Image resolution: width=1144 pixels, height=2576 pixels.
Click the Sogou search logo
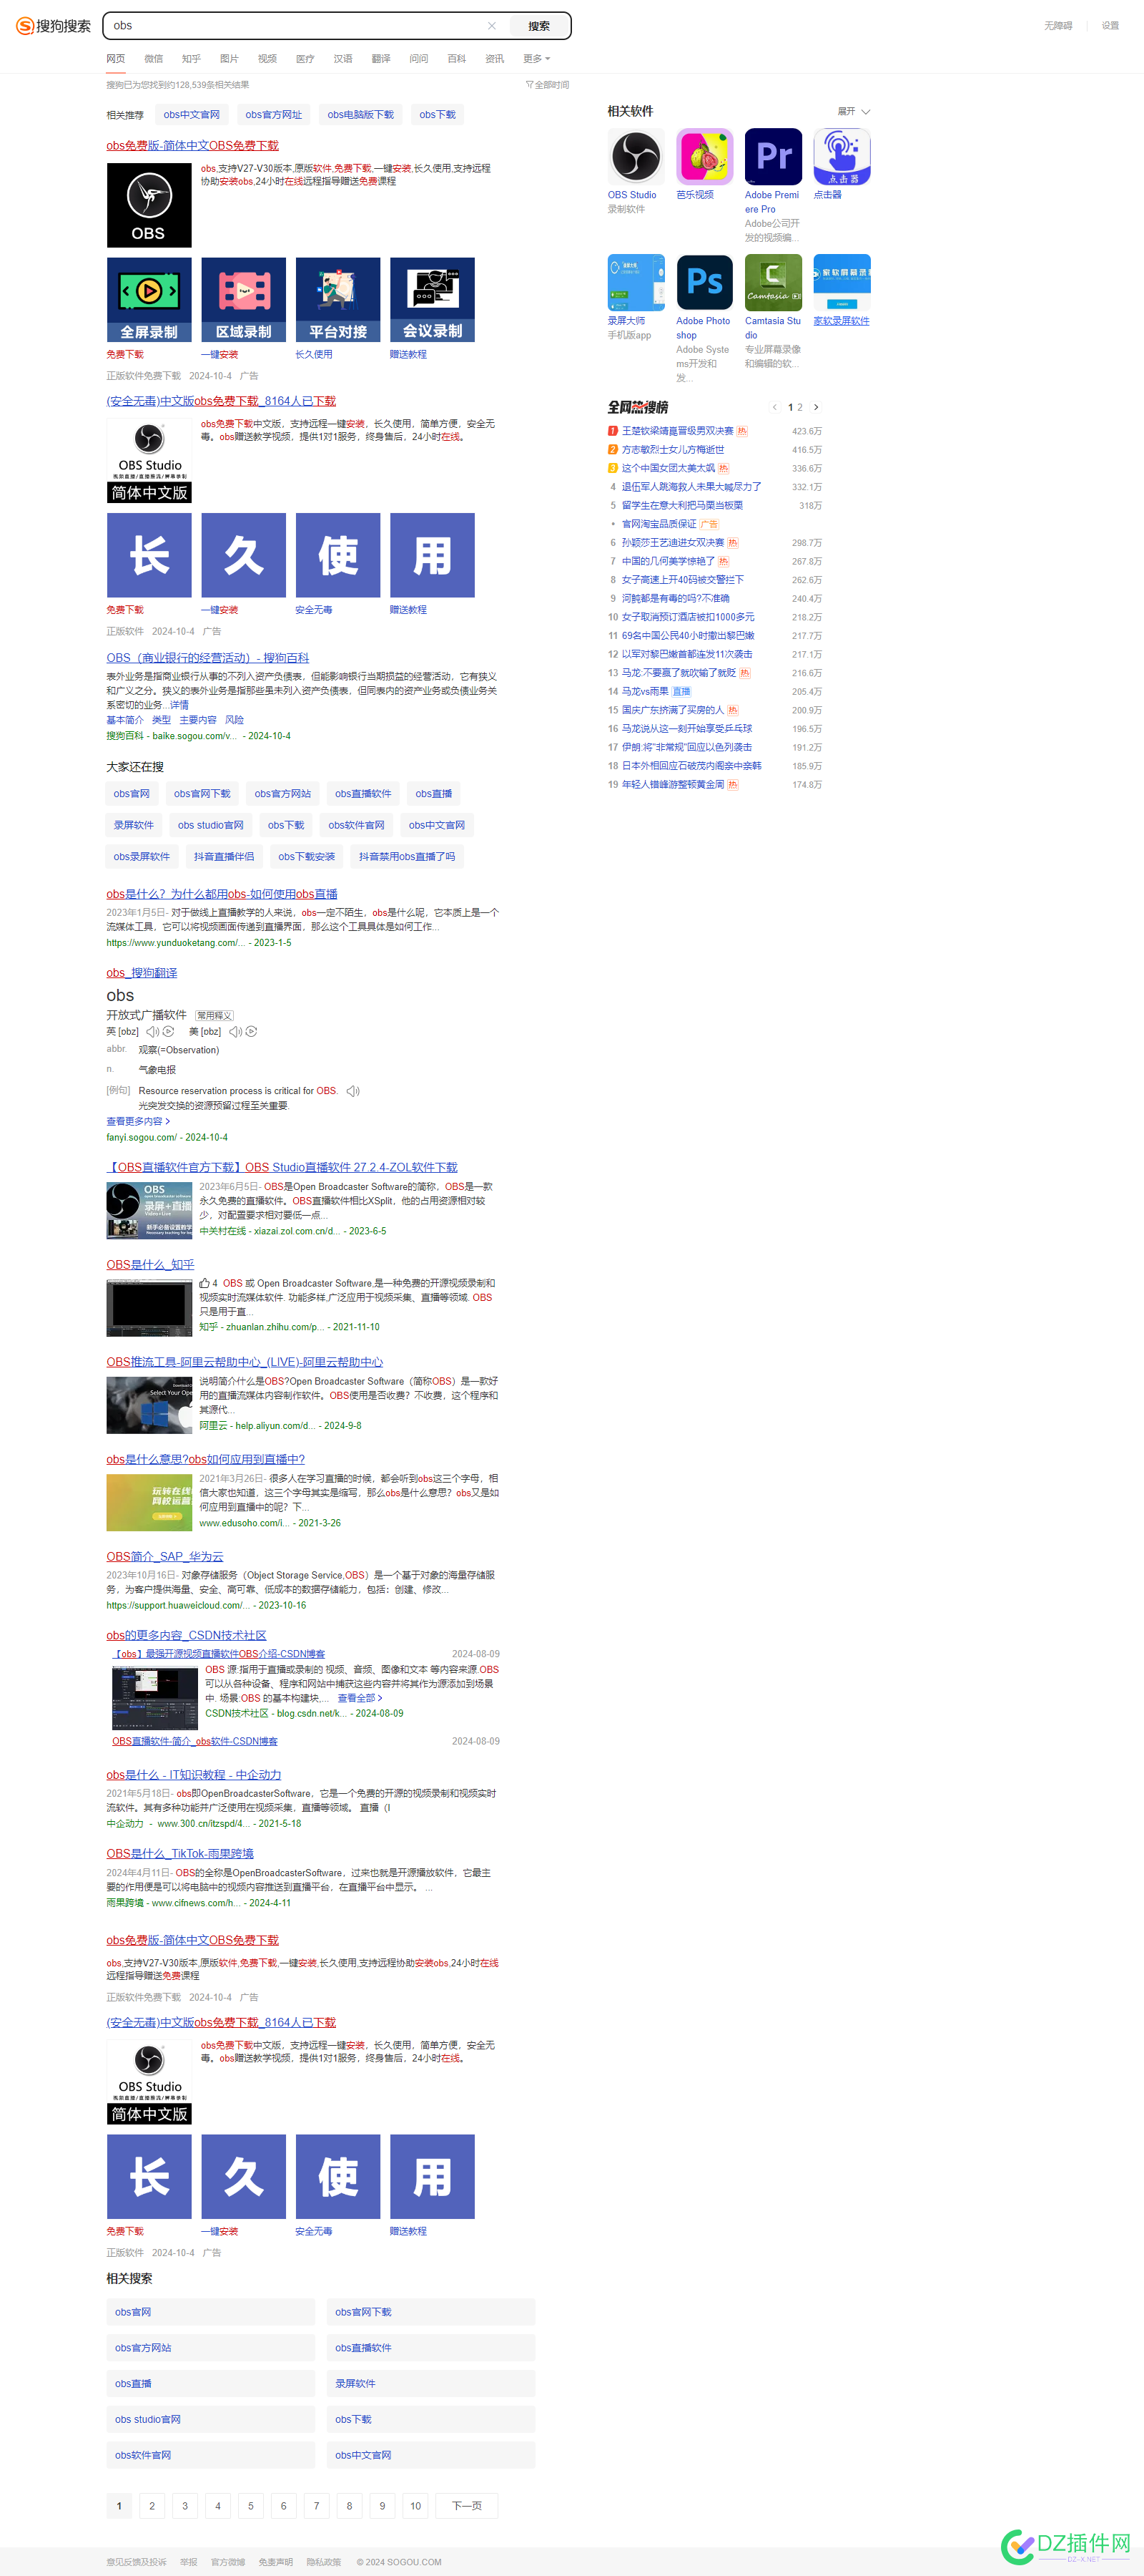(x=53, y=26)
